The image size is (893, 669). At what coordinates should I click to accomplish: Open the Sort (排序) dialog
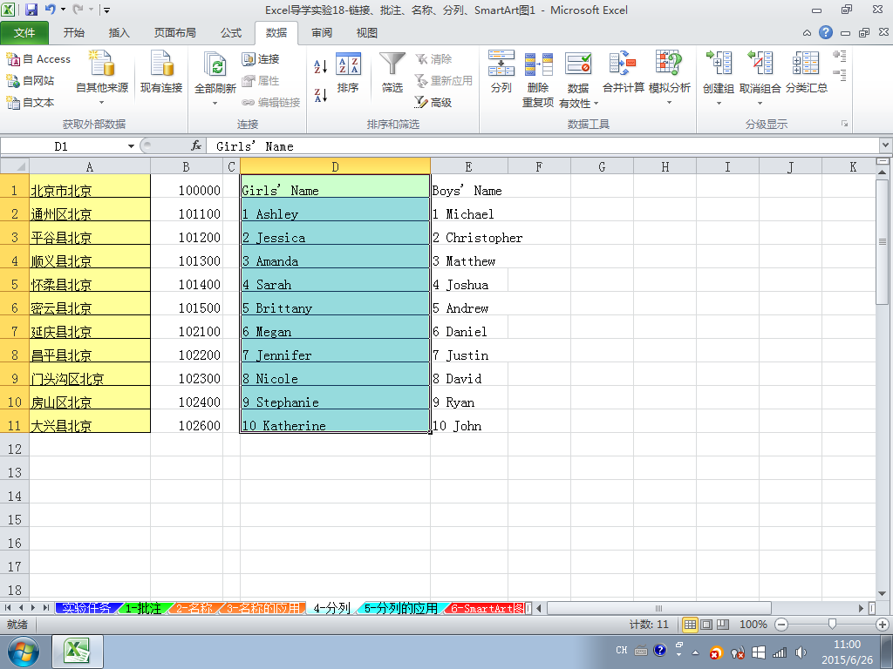pyautogui.click(x=348, y=73)
